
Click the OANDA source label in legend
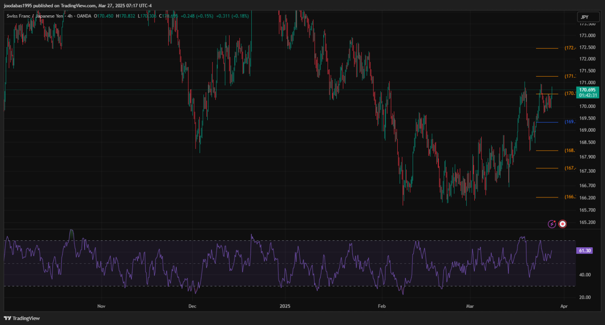pos(84,16)
